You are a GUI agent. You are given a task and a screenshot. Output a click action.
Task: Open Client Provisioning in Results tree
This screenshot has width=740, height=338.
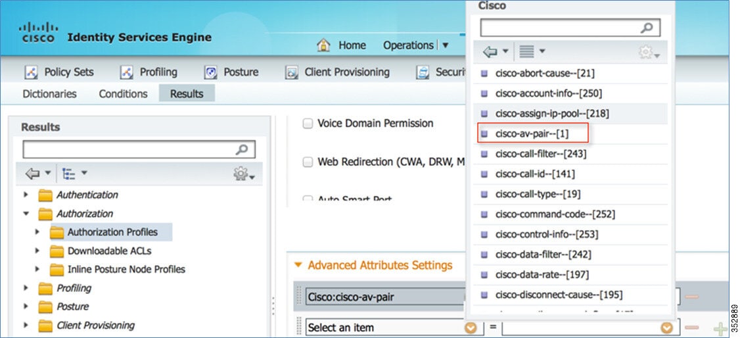[95, 326]
